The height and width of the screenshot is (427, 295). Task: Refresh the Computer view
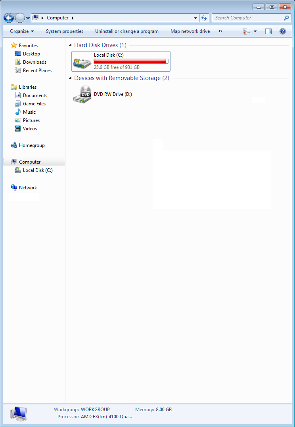204,18
